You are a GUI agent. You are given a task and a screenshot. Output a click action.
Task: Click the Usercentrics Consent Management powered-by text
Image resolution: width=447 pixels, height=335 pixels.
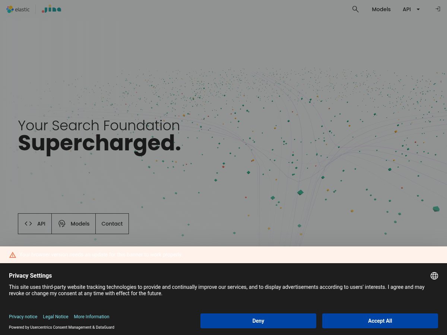click(61, 328)
